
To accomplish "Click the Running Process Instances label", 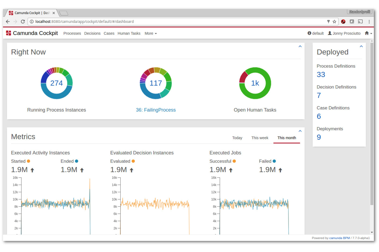I will click(57, 110).
